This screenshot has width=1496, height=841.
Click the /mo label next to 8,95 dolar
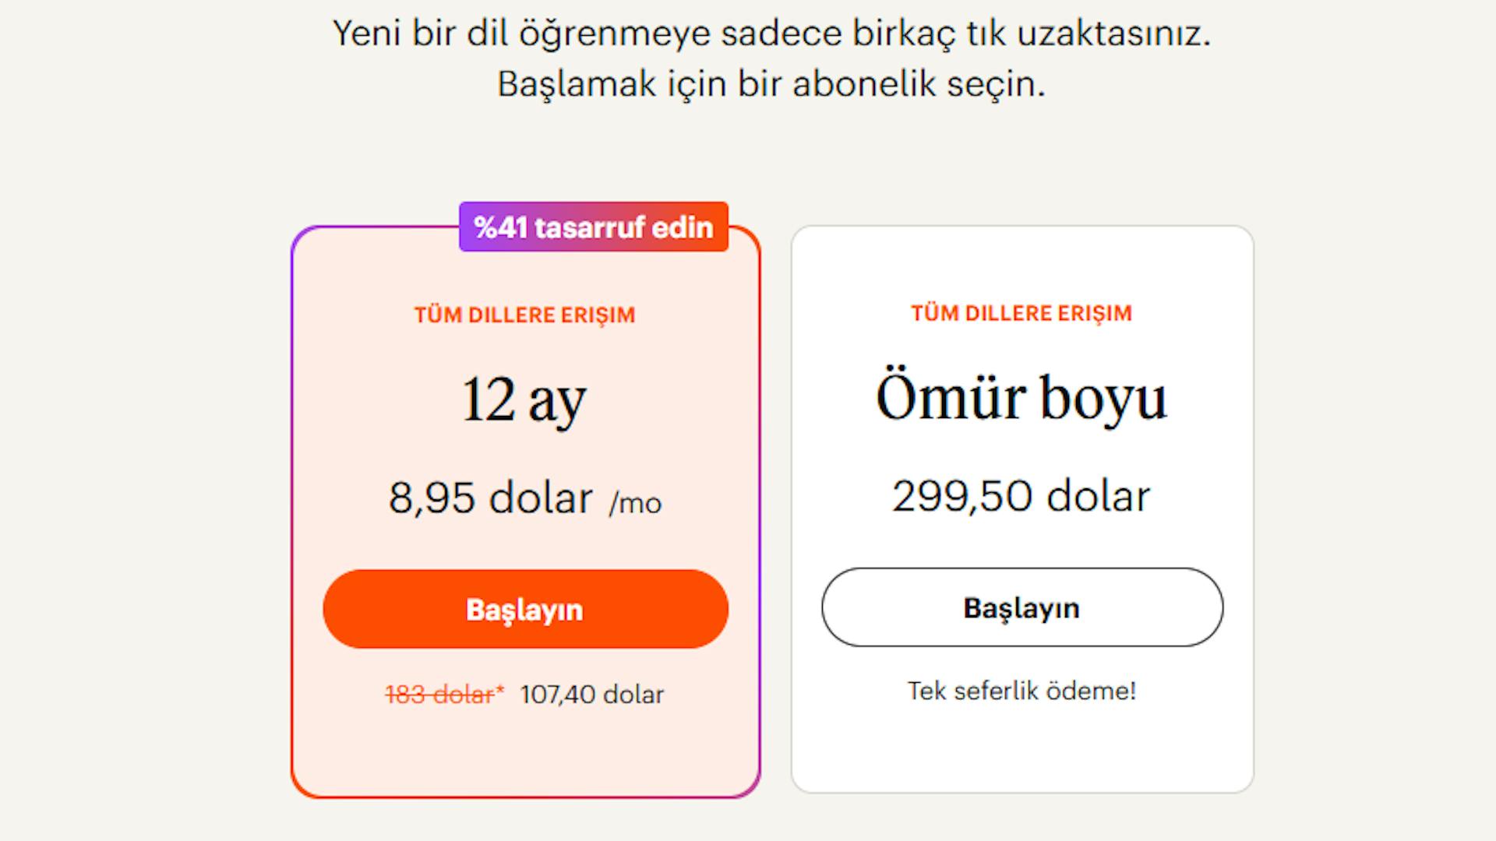point(634,503)
